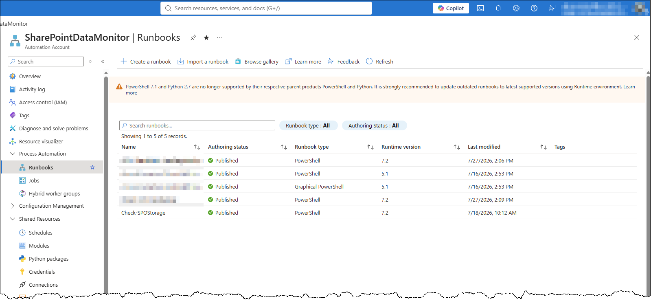Click the Graphical PowerShell runbook type cell
Viewport: 651px width, 303px height.
pos(319,187)
